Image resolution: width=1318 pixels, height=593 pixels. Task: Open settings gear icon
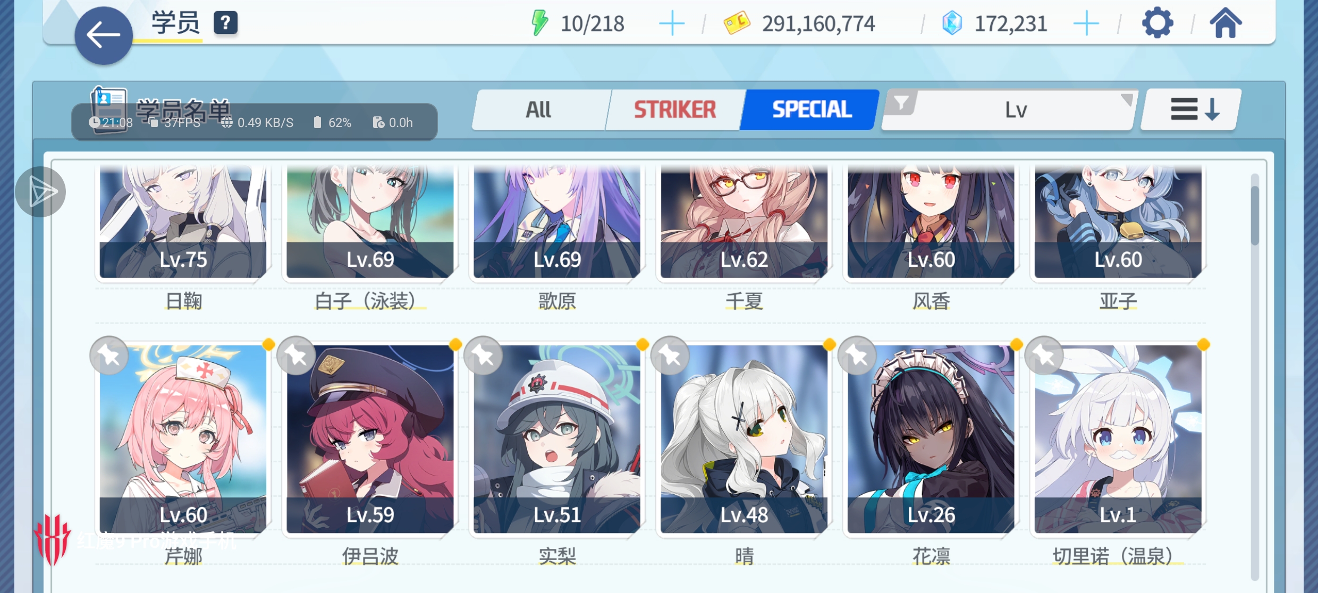pyautogui.click(x=1156, y=23)
